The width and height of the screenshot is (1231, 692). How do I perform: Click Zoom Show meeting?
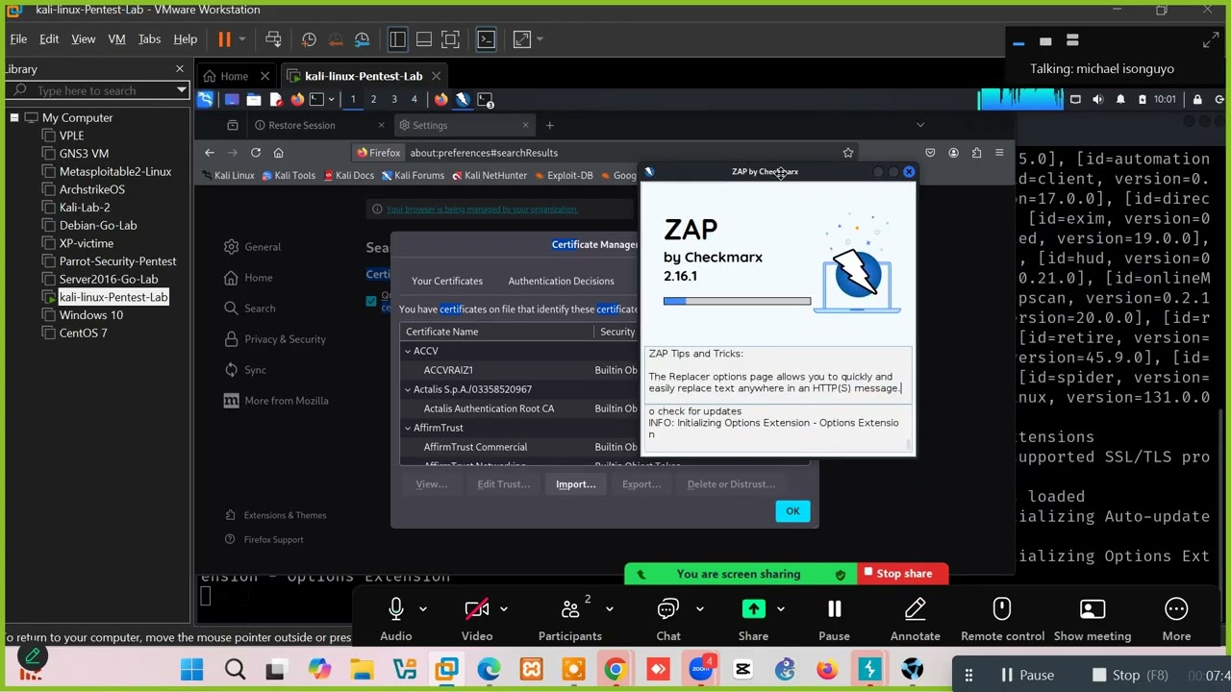1093,618
